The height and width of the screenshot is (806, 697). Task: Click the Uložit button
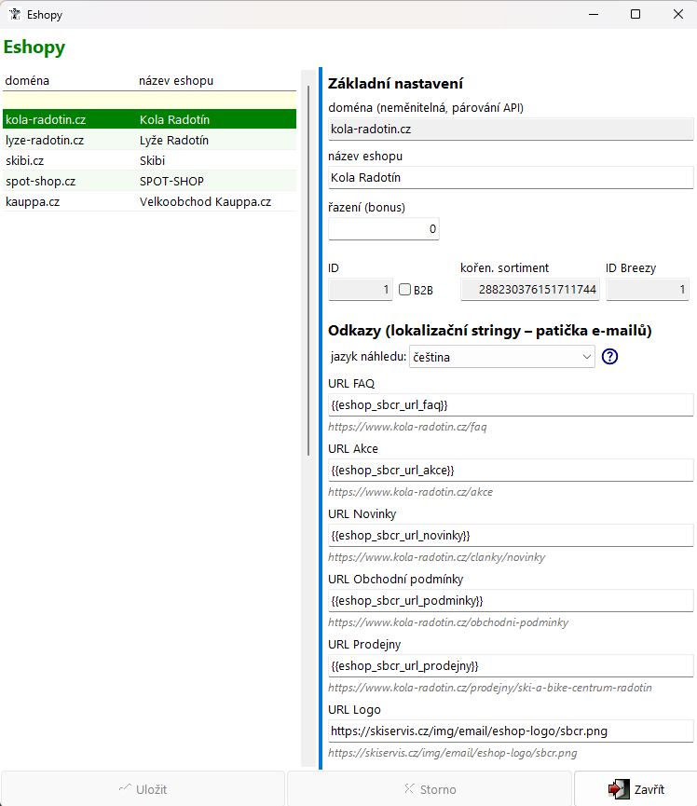tap(143, 789)
